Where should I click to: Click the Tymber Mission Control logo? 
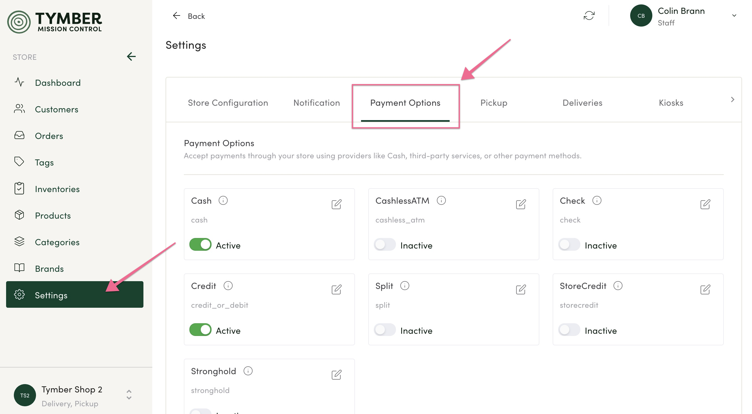(x=55, y=22)
